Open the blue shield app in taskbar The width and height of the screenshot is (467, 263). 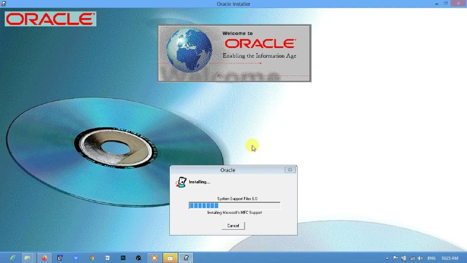click(x=76, y=258)
